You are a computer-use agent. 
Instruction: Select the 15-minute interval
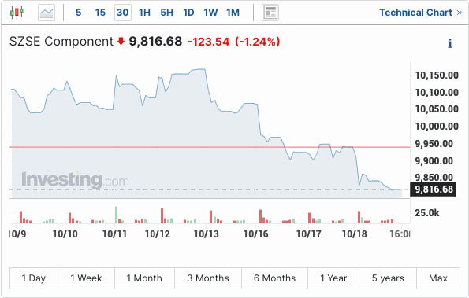point(100,13)
